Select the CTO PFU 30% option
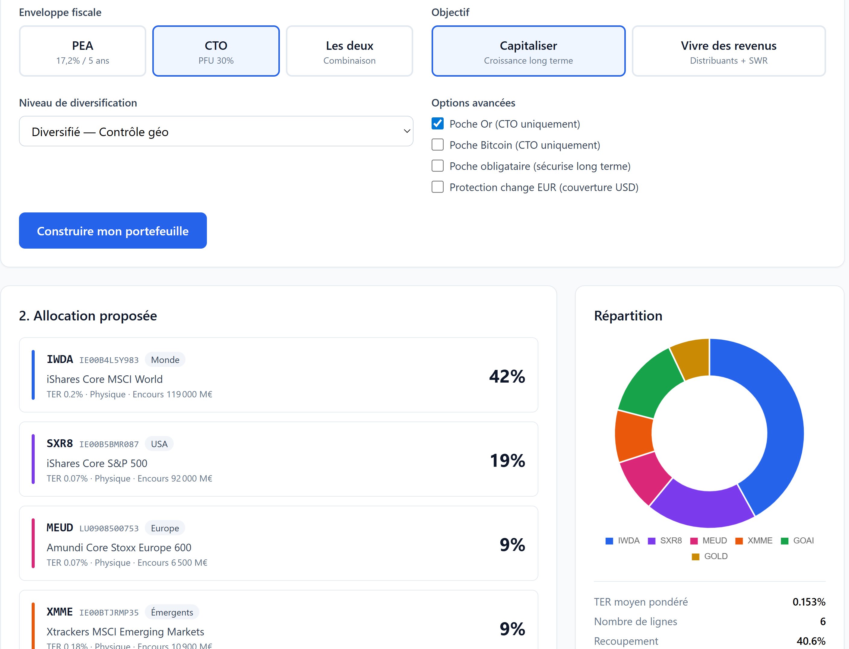The image size is (849, 649). click(x=216, y=51)
